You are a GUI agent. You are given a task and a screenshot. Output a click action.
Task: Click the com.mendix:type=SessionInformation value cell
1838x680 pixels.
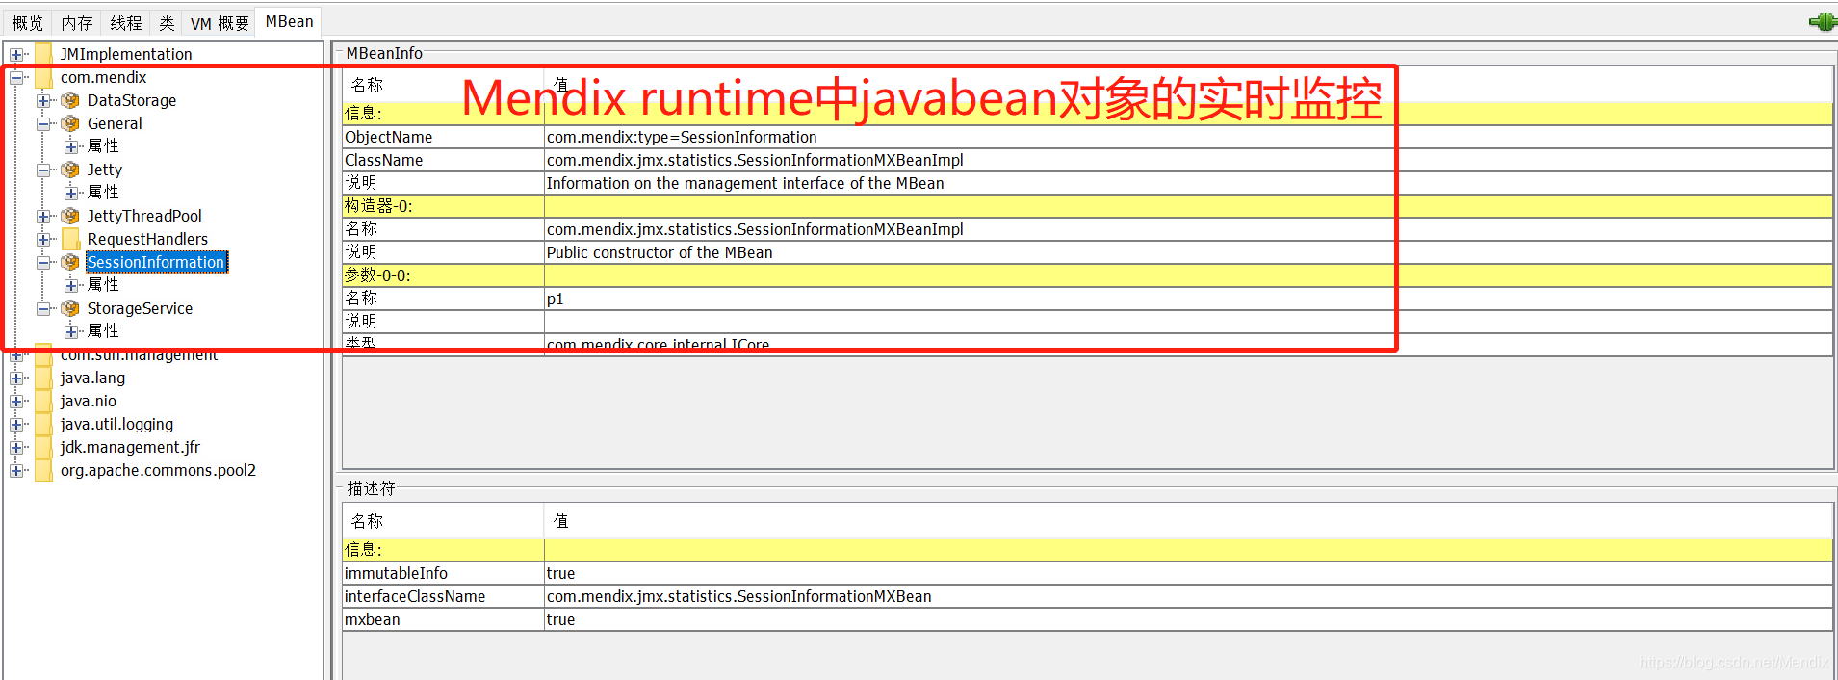pos(1188,137)
